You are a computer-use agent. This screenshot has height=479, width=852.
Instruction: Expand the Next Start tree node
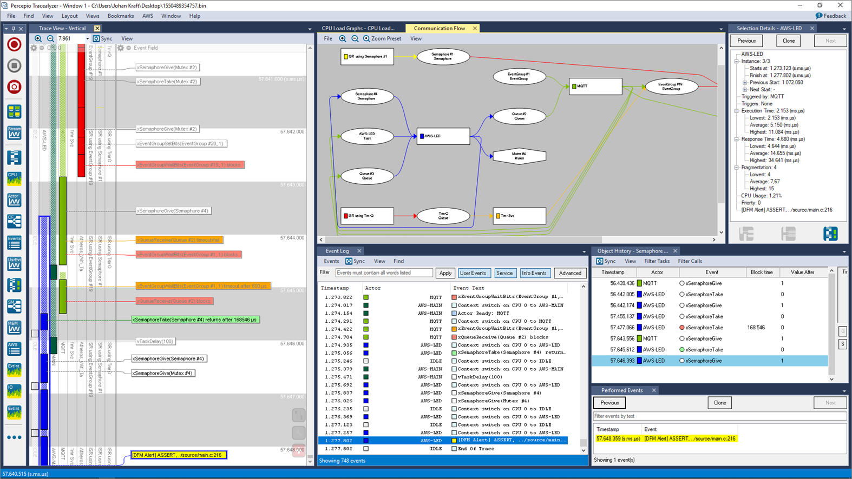(x=745, y=89)
